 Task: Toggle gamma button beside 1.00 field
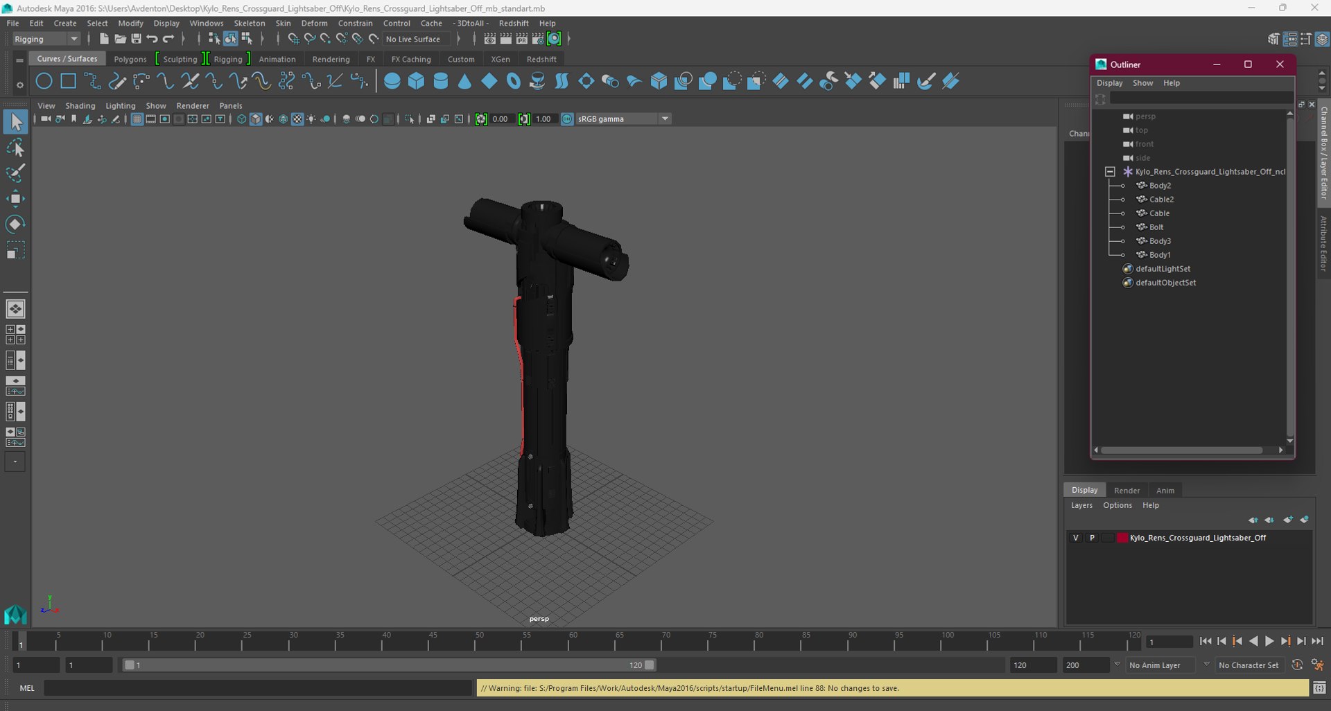tap(524, 119)
